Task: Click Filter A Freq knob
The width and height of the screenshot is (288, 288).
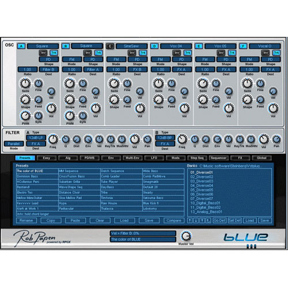Action: (53, 139)
